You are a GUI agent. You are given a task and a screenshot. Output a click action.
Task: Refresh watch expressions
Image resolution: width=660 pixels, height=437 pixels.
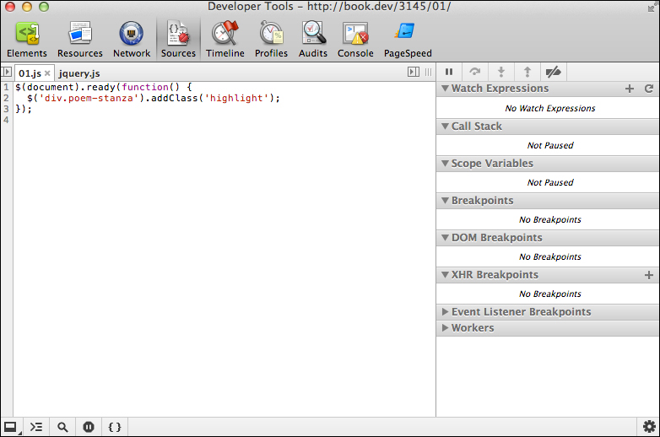(x=649, y=89)
